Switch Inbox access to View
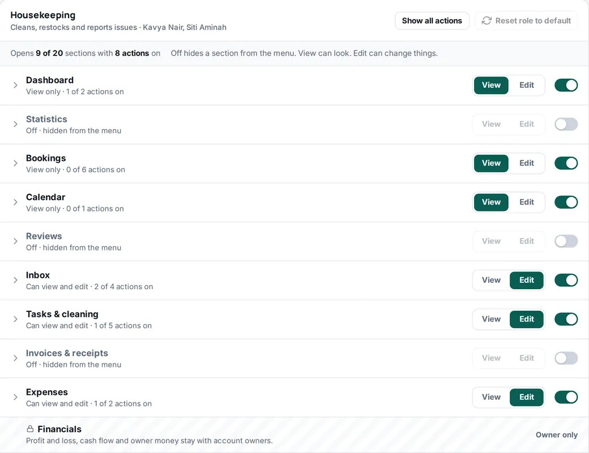This screenshot has width=589, height=453. pyautogui.click(x=491, y=280)
